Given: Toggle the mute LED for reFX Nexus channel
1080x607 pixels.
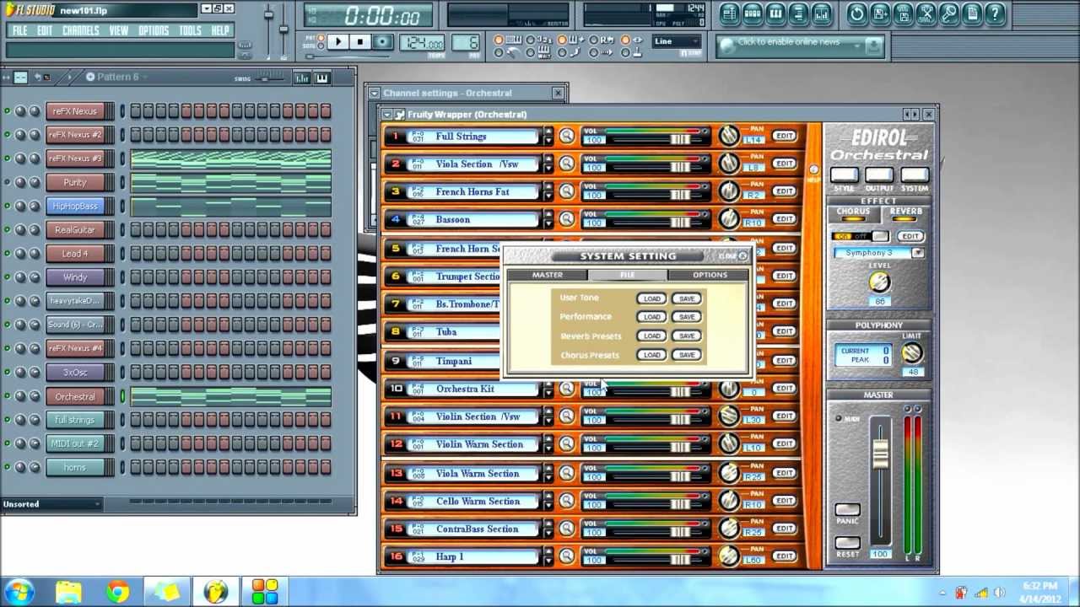Looking at the screenshot, I should 7,111.
